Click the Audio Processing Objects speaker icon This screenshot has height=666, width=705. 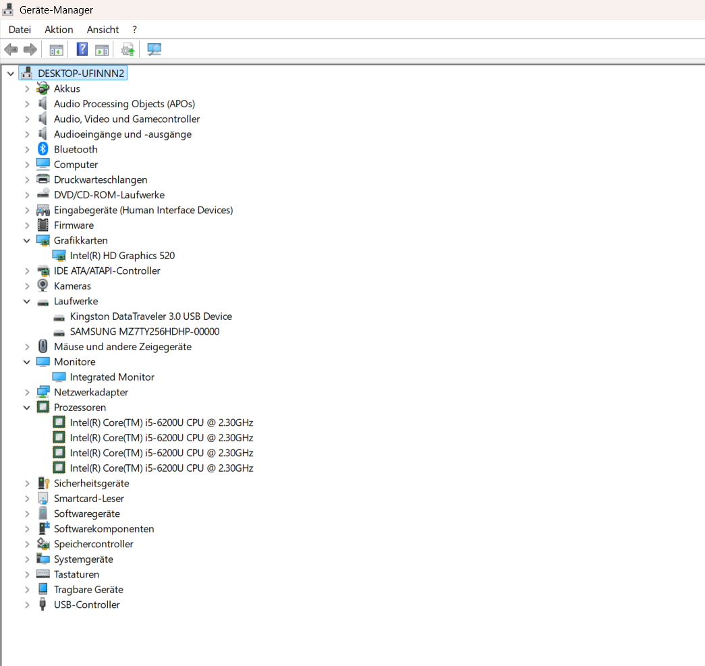43,103
